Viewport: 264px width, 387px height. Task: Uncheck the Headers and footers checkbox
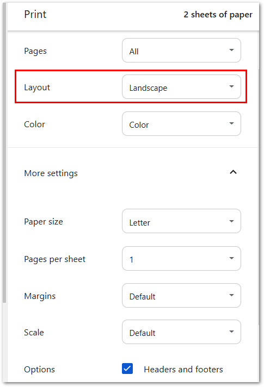click(127, 369)
